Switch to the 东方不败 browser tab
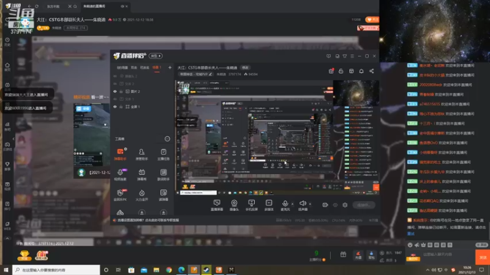 point(53,6)
